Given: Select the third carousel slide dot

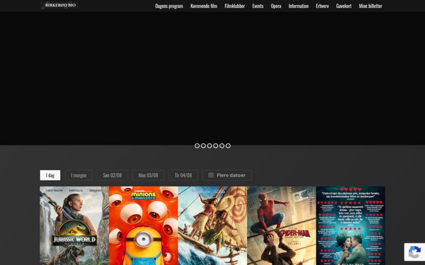Looking at the screenshot, I should click(210, 146).
